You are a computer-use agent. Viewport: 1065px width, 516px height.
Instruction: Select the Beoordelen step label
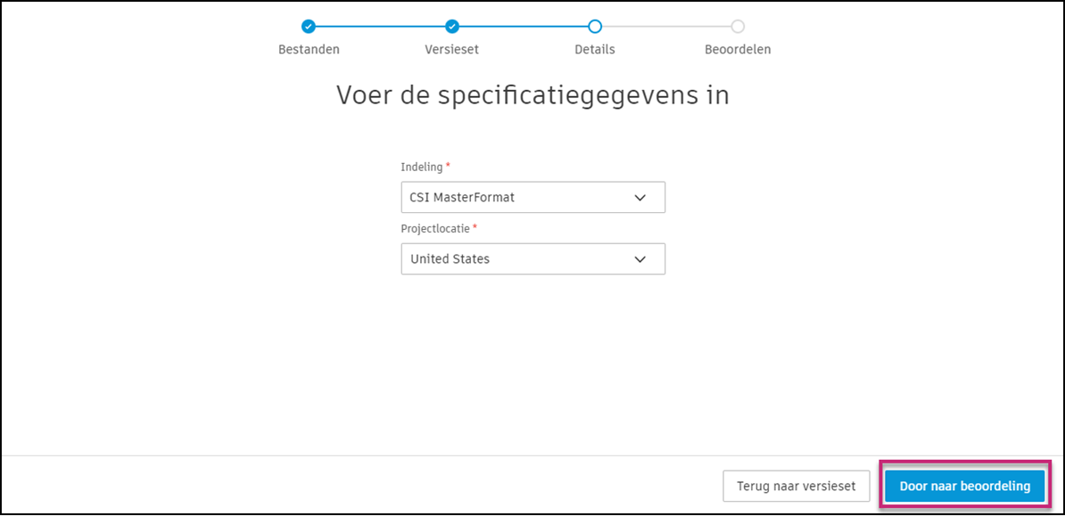[738, 49]
